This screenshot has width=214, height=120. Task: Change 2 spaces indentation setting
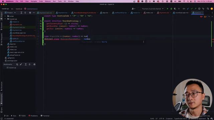point(169,119)
